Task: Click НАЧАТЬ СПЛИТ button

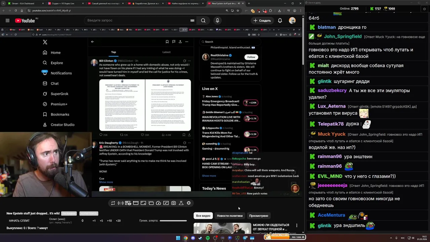Action: [x=19, y=221]
